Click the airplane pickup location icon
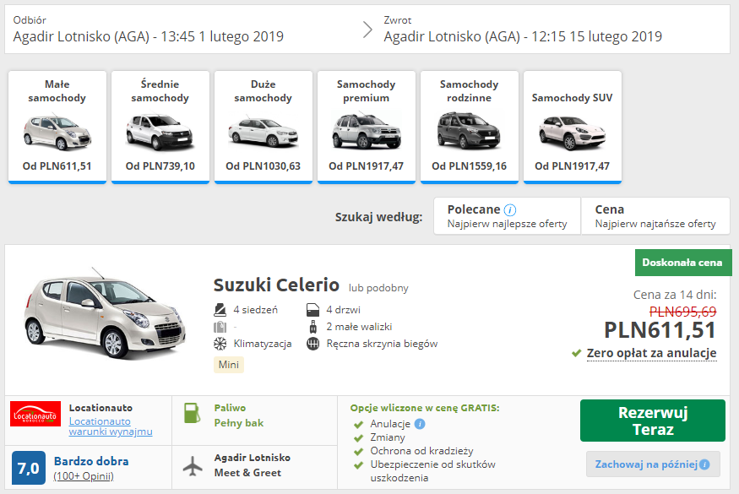 pos(193,465)
